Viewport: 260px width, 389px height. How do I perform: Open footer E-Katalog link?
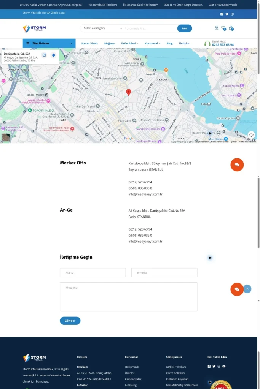click(131, 385)
